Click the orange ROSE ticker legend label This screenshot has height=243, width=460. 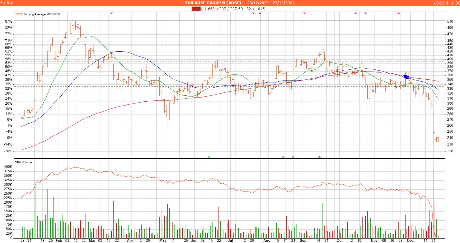click(x=19, y=14)
